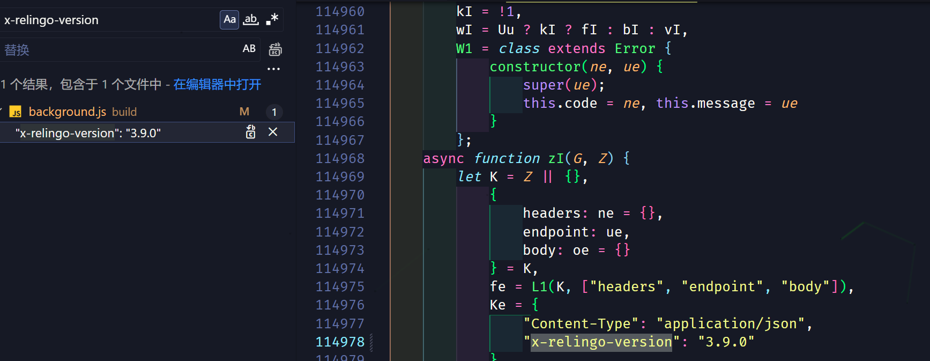Click "application/json" string in code
930x361 pixels.
[x=731, y=323]
